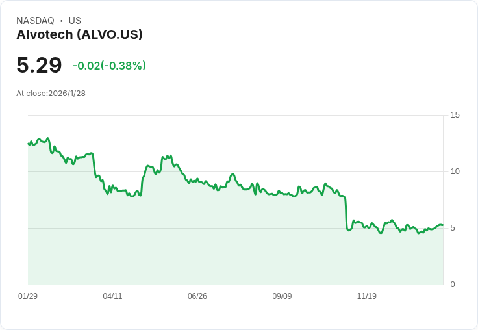
Task: Click the 10 price axis label
Action: (x=455, y=171)
